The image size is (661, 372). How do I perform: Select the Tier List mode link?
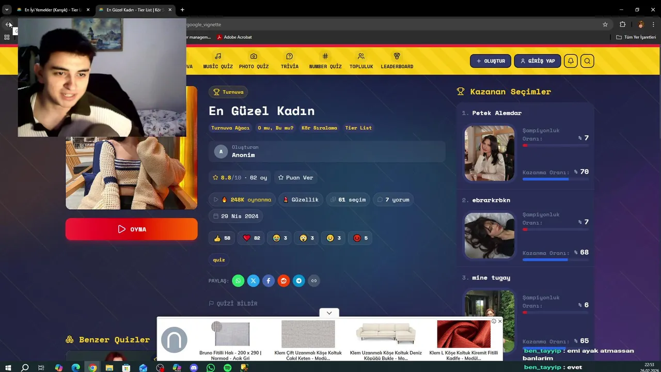click(x=358, y=128)
